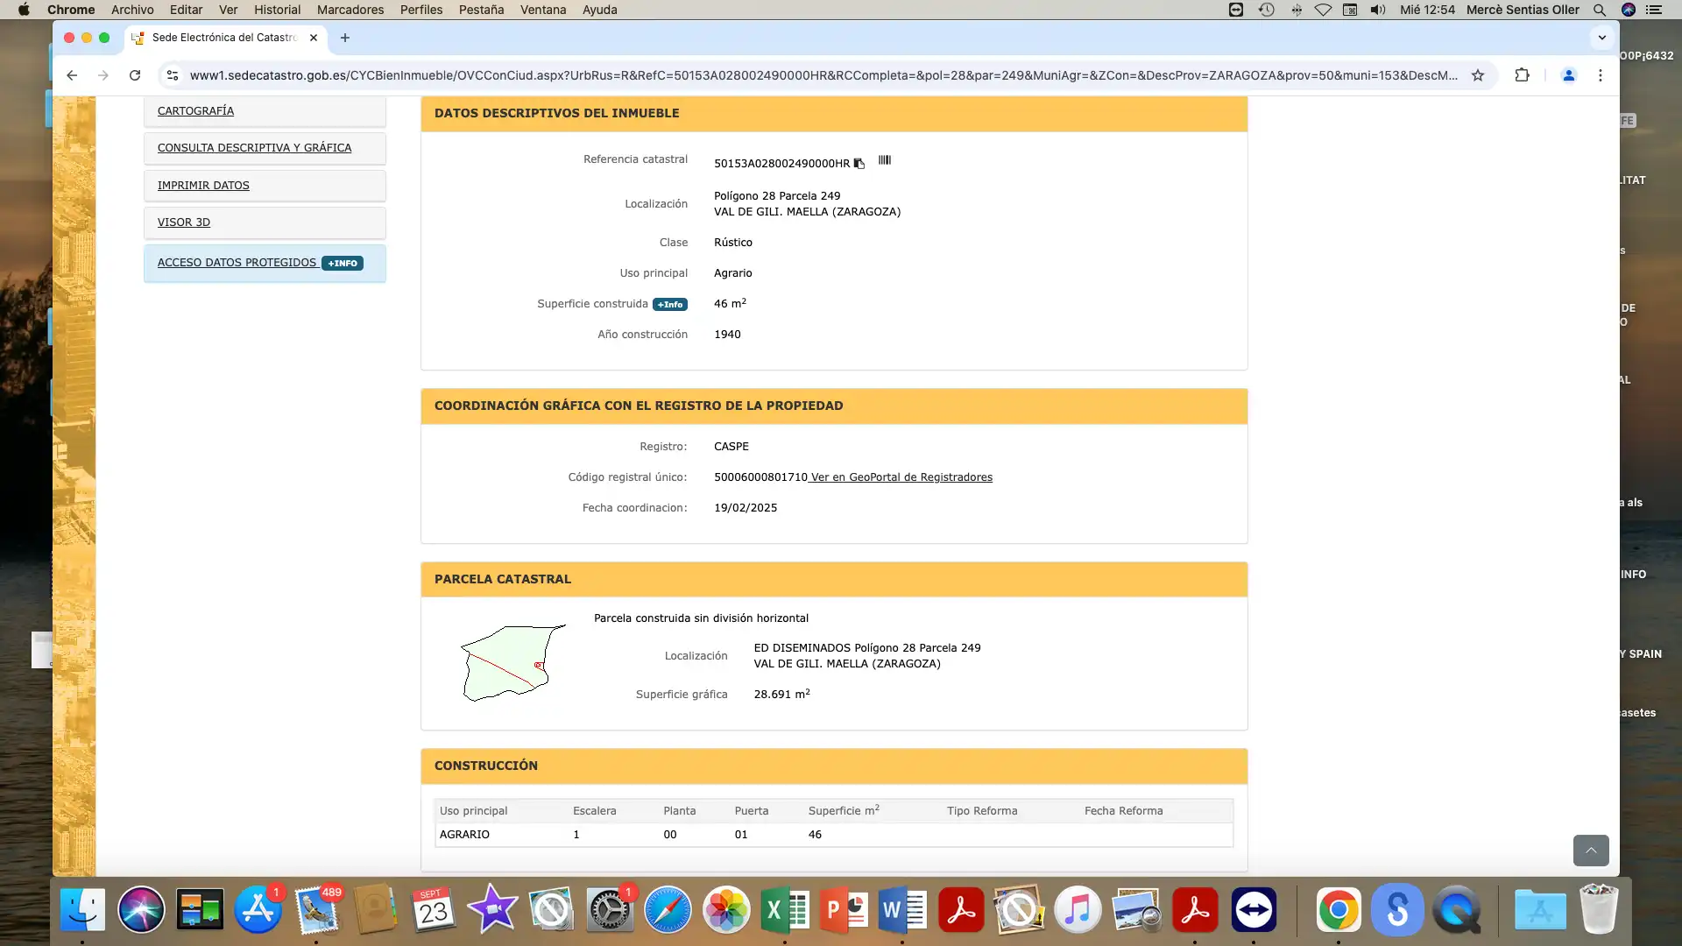
Task: Select the registral code 50006000801710
Action: 760,477
